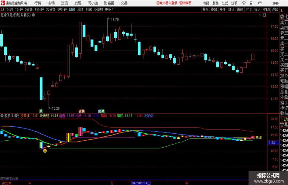Image resolution: width=288 pixels, height=185 pixels.
Task: Expand 更多 period options
Action: [x=109, y=9]
